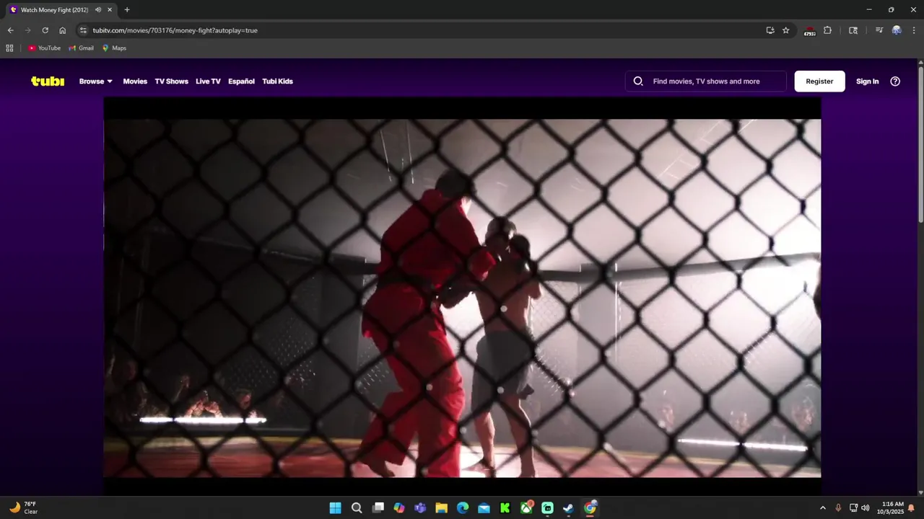Open the clock and date panel
The width and height of the screenshot is (924, 519).
(x=891, y=507)
